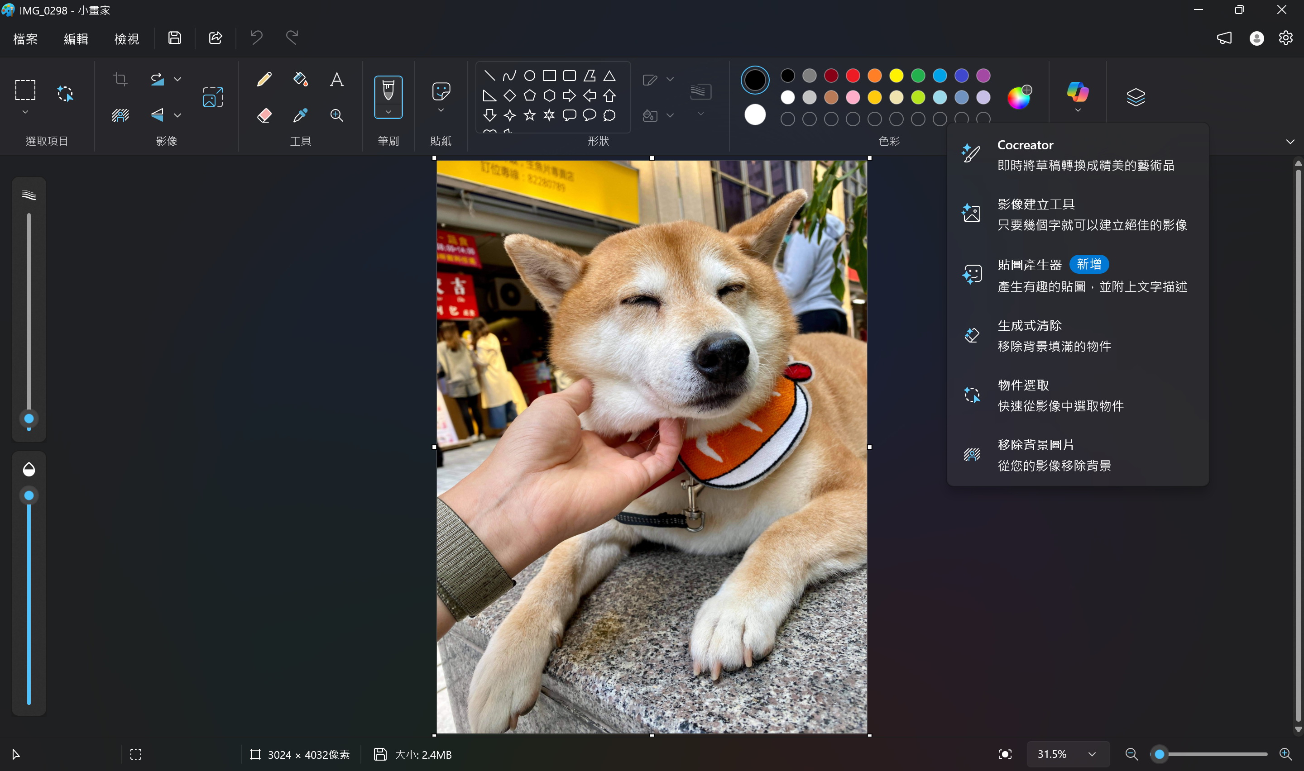The width and height of the screenshot is (1304, 771).
Task: Open the 檢視 menu
Action: coord(126,38)
